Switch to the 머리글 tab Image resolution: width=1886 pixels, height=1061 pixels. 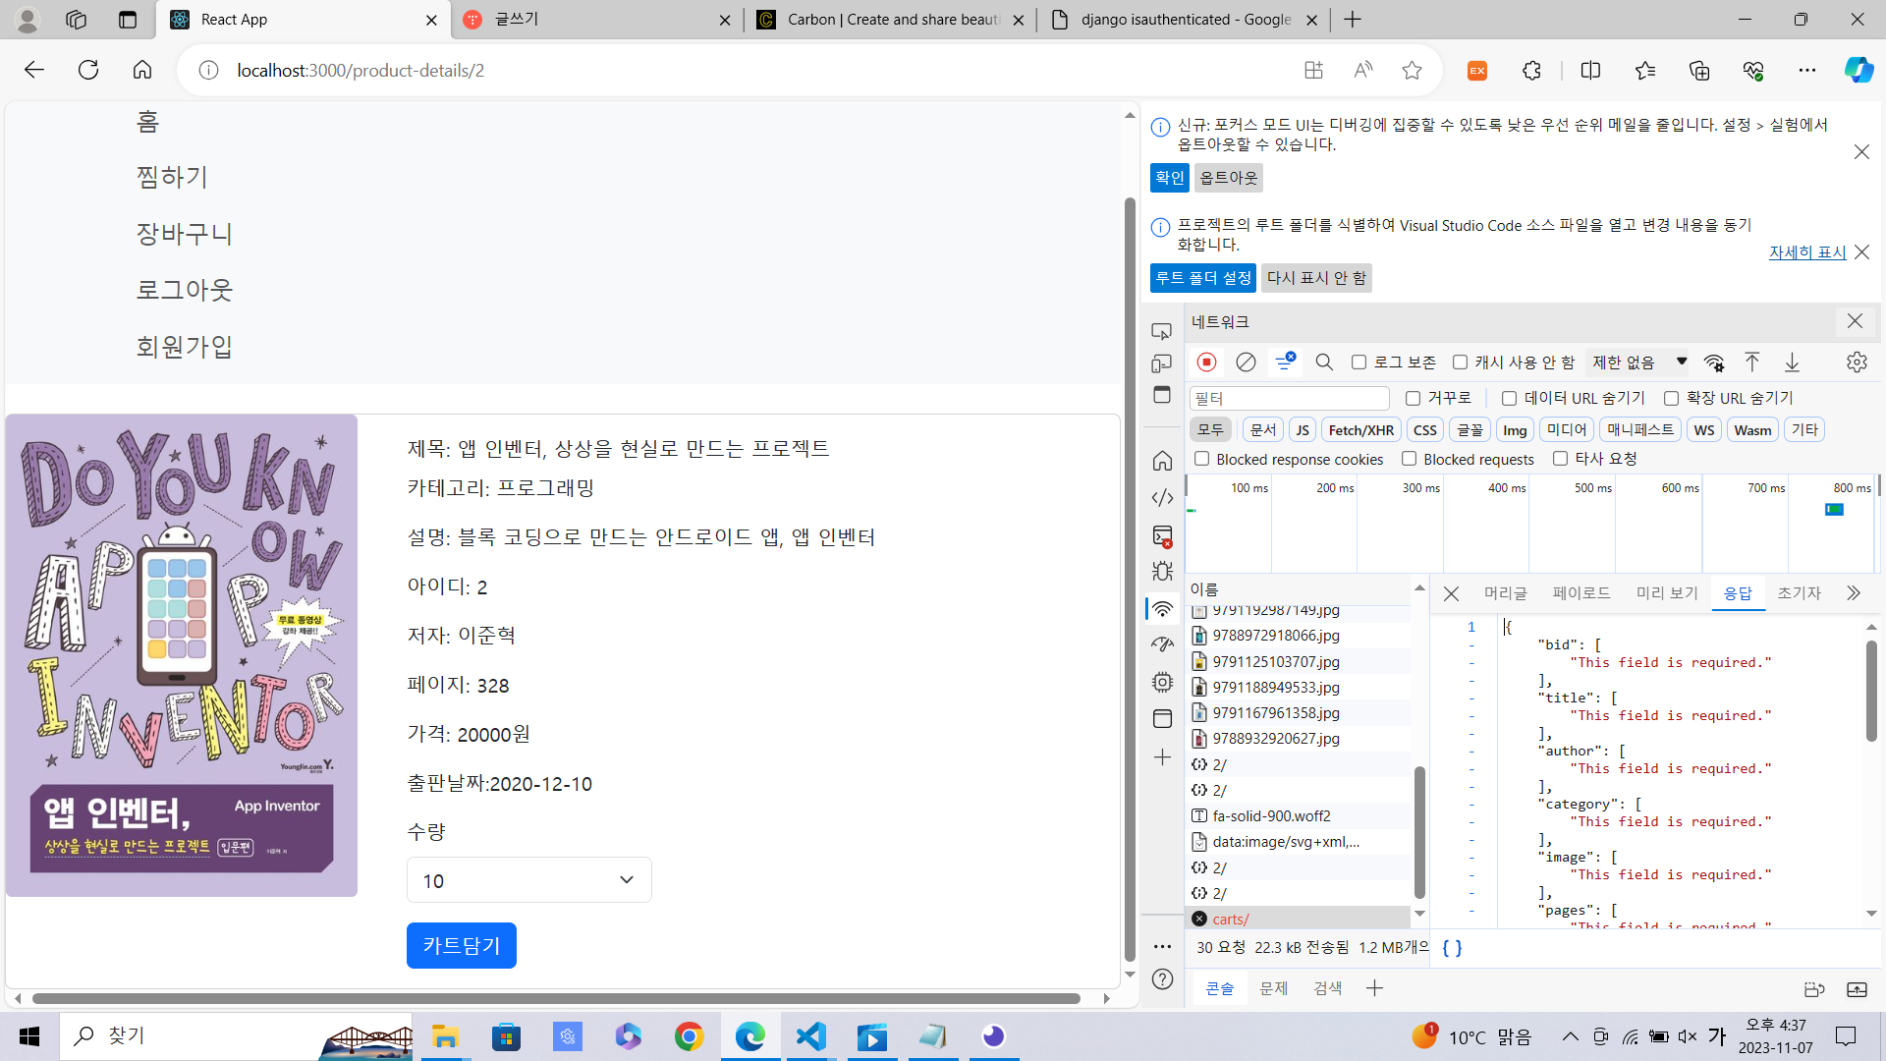[1505, 592]
